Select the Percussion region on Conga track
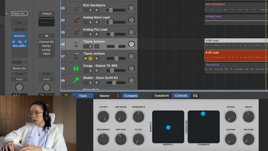 (236, 68)
